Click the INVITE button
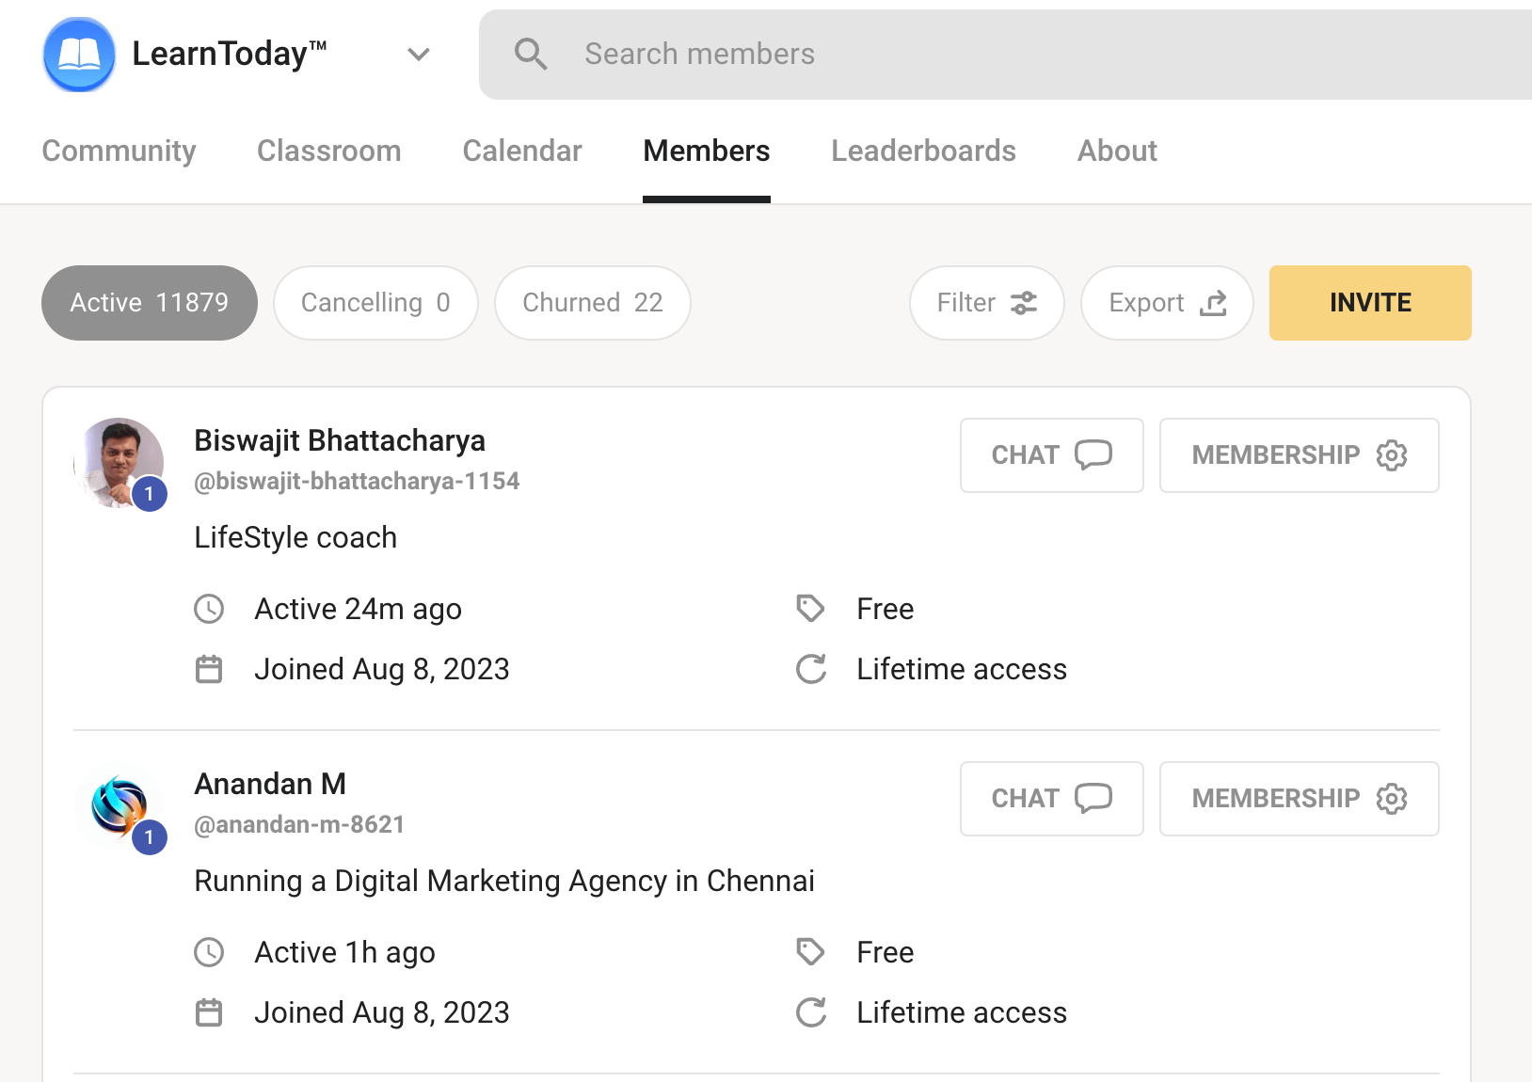The image size is (1532, 1082). 1369,303
